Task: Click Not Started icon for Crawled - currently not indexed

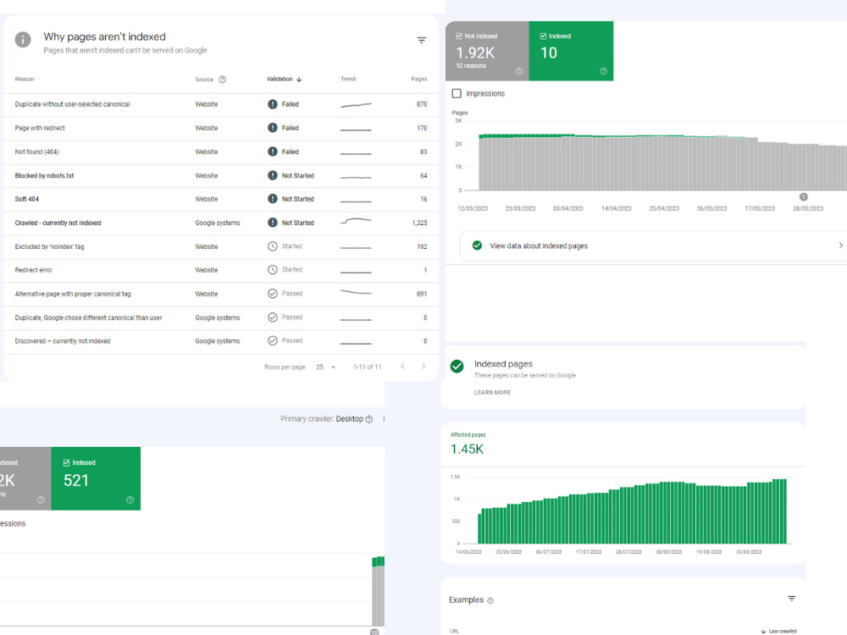Action: [273, 223]
